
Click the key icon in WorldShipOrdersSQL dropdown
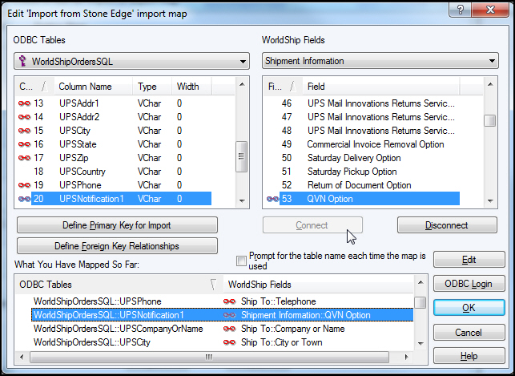coord(22,61)
